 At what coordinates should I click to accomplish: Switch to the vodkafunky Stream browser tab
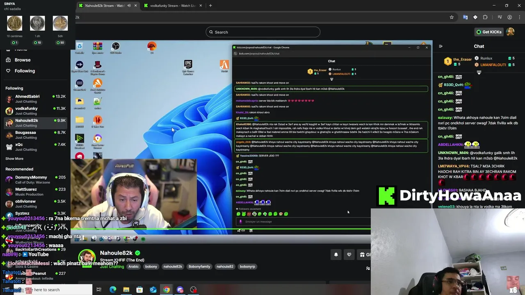172,5
